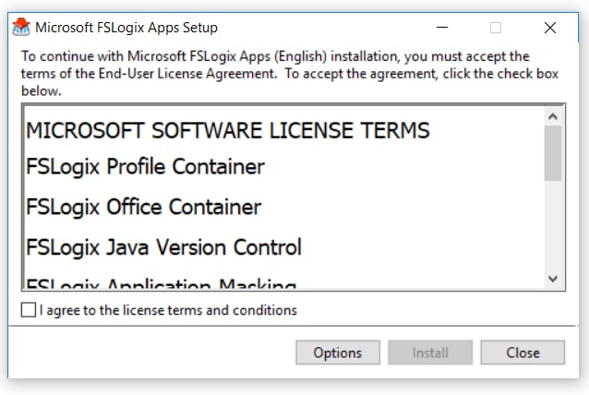589x395 pixels.
Task: Click the Close button at the bottom right
Action: 523,353
